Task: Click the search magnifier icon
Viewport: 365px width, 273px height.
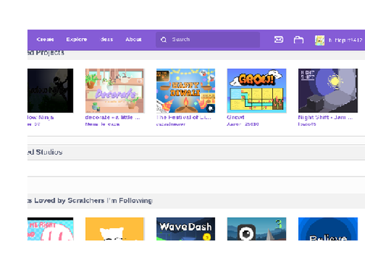Action: (x=163, y=39)
